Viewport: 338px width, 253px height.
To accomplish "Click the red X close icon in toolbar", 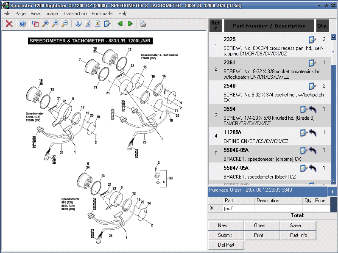I will coord(9,24).
